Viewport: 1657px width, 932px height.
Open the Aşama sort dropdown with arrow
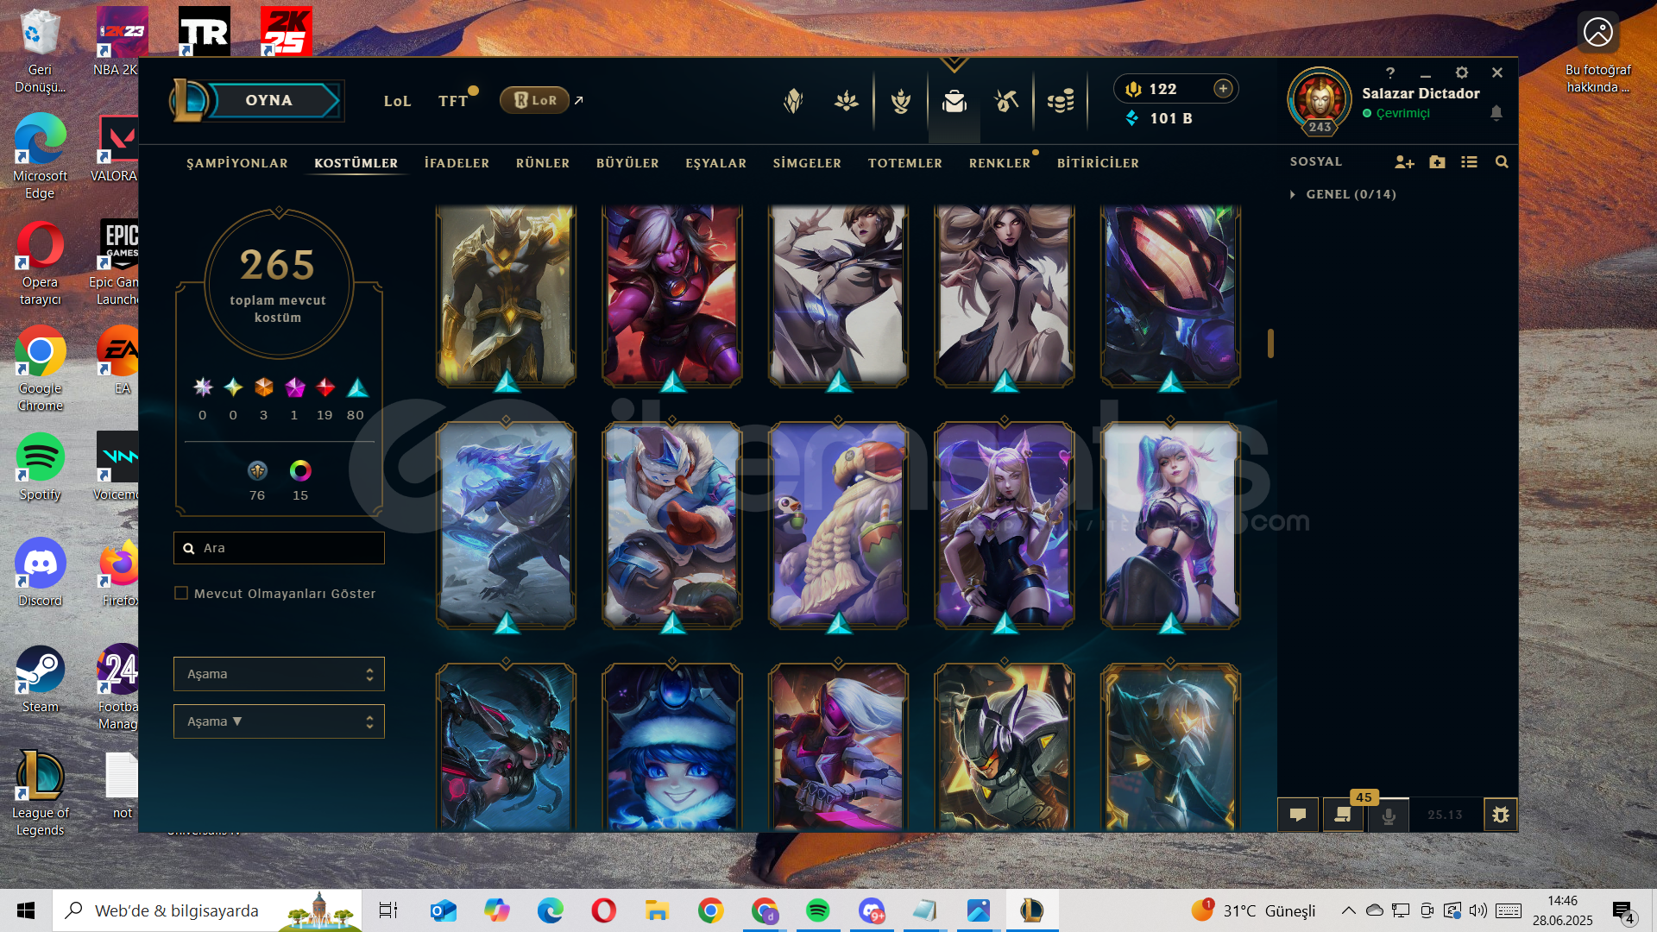pyautogui.click(x=279, y=721)
